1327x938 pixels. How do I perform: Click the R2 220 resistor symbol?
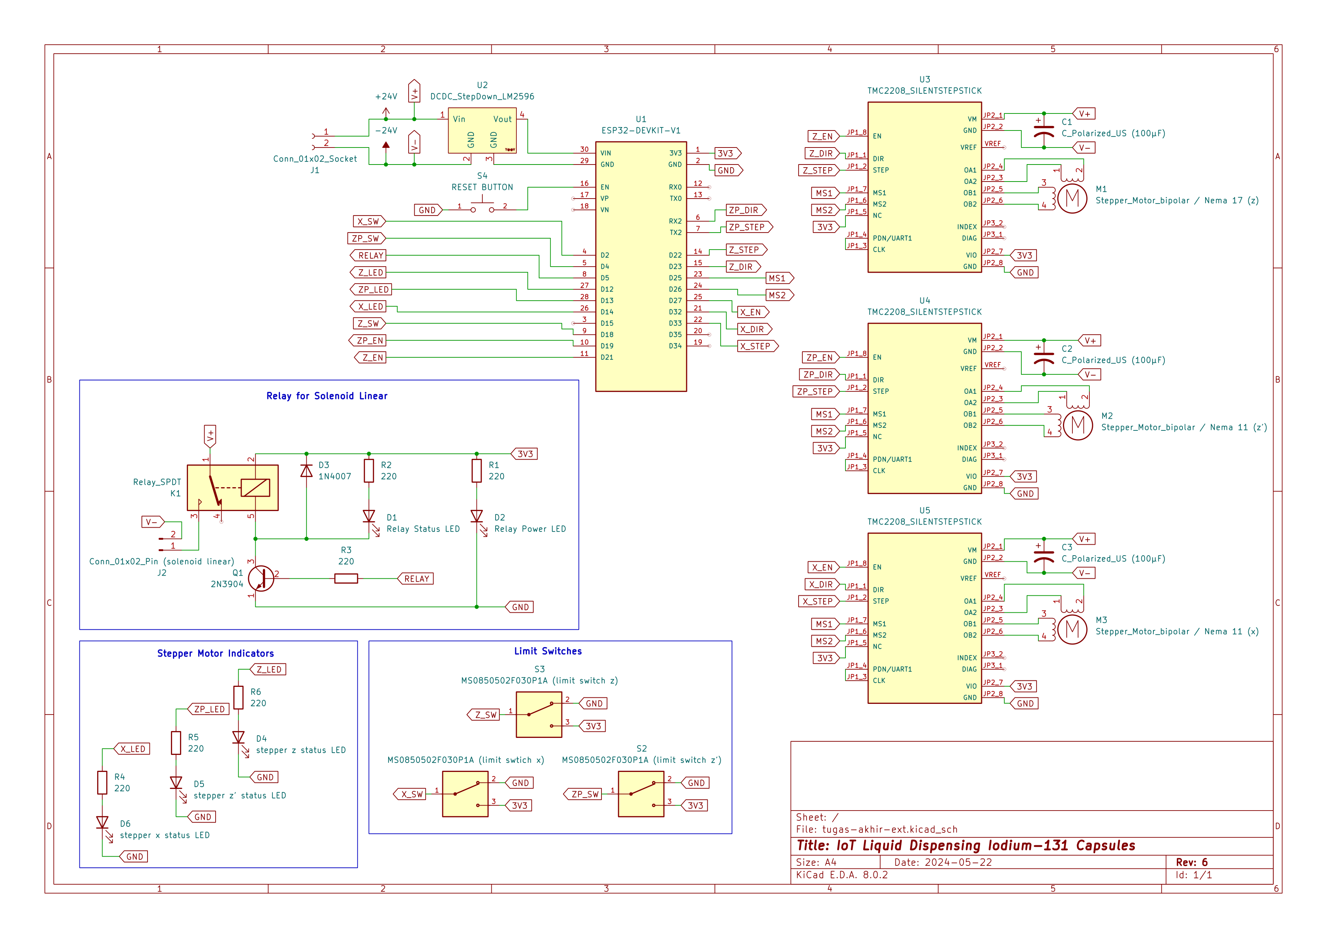click(x=369, y=471)
